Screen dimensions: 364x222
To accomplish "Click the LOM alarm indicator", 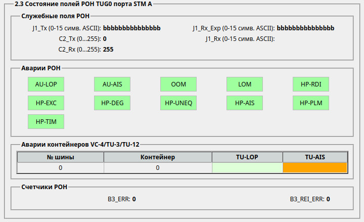I will coord(245,84).
